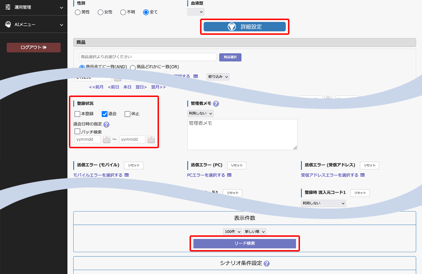Open end date calendar for 退会日時
The image size is (422, 274).
pyautogui.click(x=151, y=140)
